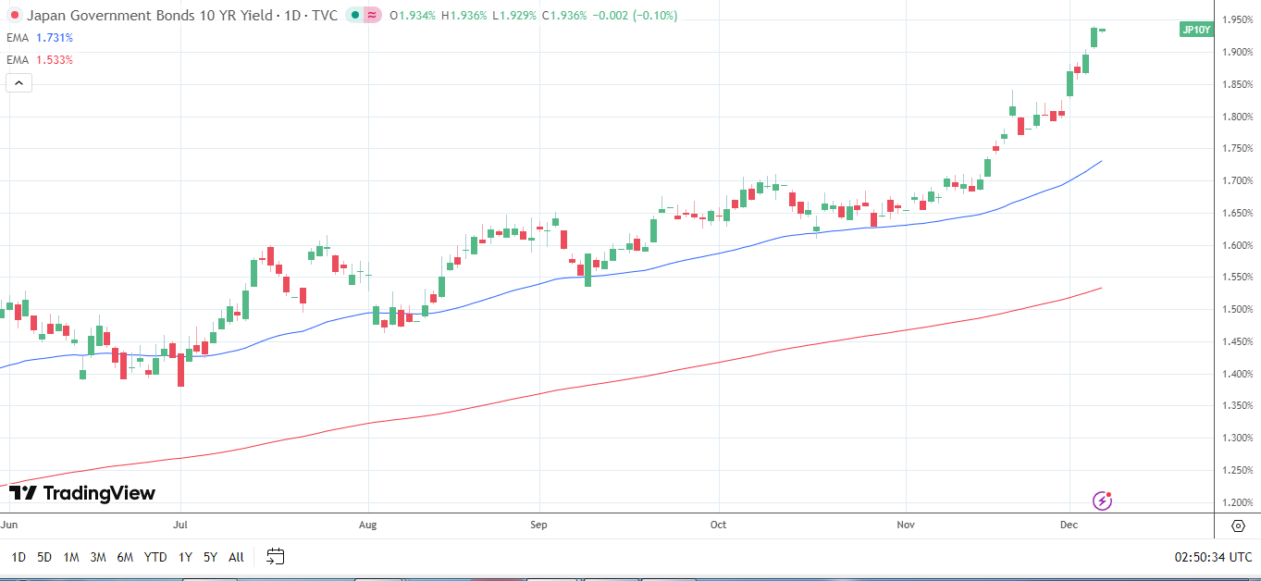Click the 1.750% level on price scale
1261x581 pixels.
click(x=1237, y=148)
